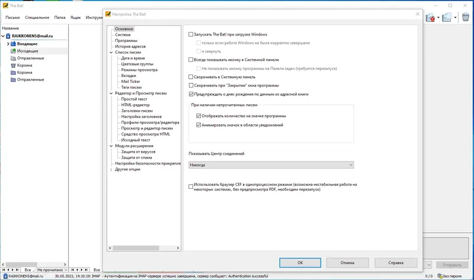Viewport: 474px width, 280px height.
Task: Click the Отправленные document-style sent icon
Action: pos(13,58)
